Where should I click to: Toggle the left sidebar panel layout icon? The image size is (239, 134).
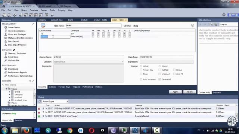pyautogui.click(x=229, y=15)
